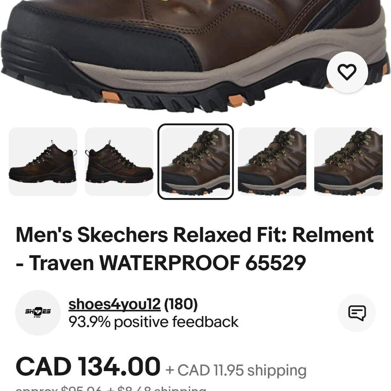Select the fifth boot thumbnail
The width and height of the screenshot is (391, 391).
tap(348, 162)
